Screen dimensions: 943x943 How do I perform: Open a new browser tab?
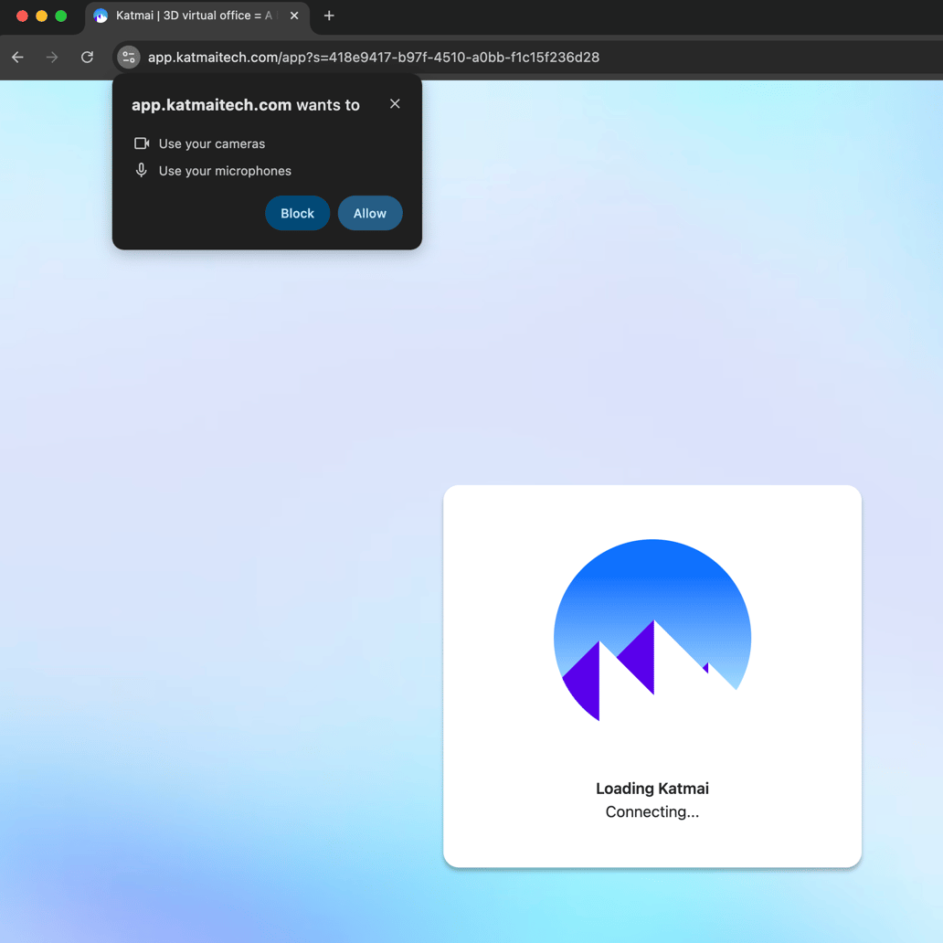tap(328, 16)
